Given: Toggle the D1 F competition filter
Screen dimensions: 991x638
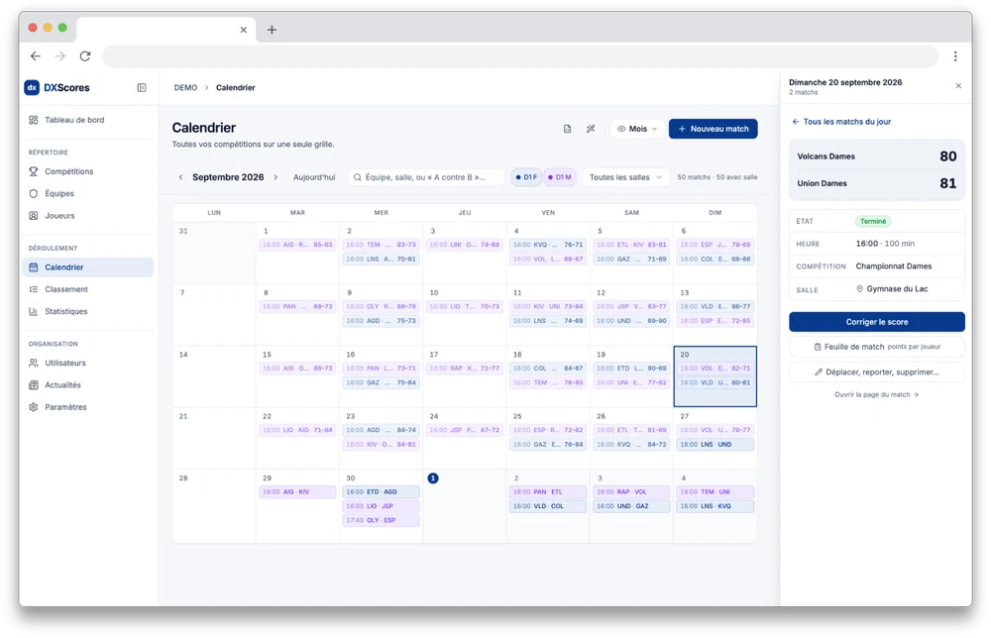Looking at the screenshot, I should pyautogui.click(x=526, y=177).
